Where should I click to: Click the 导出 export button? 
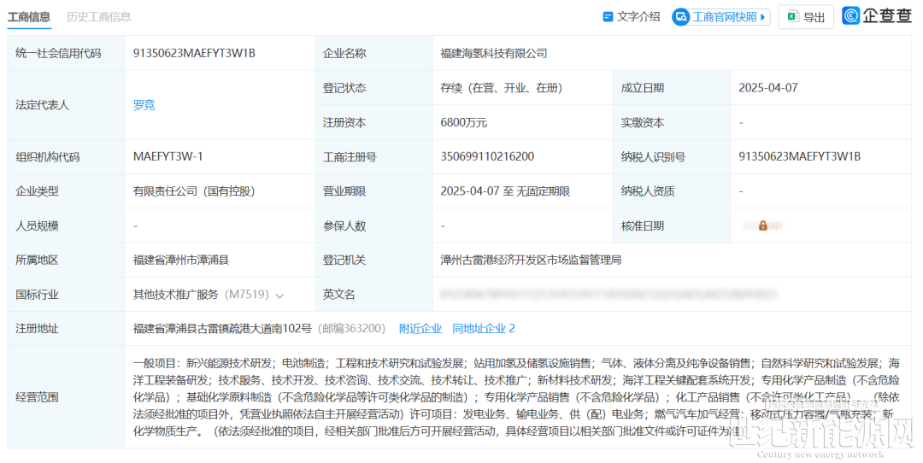coord(806,17)
